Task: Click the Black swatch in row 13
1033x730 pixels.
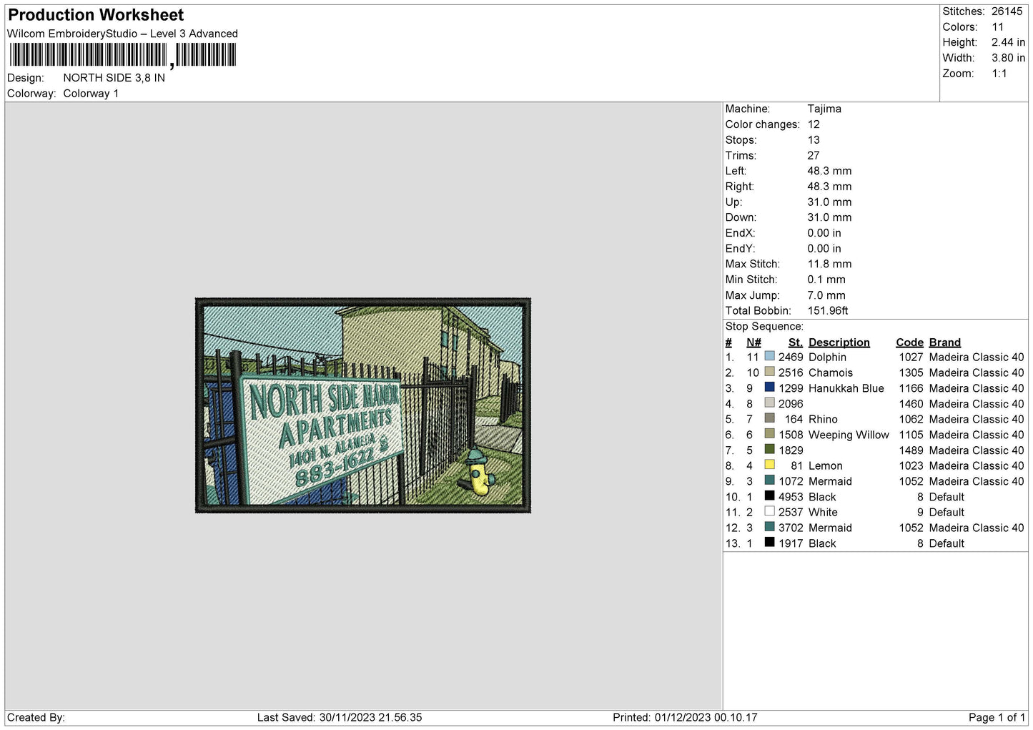Action: pos(769,542)
